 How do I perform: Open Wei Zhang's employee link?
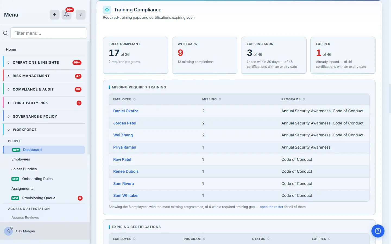point(123,135)
